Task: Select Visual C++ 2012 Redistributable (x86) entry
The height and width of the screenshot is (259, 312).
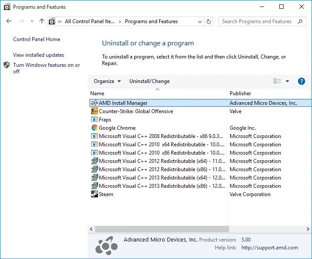Action: 162,169
